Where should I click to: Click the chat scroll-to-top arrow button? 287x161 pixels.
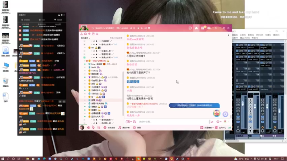tap(228, 35)
